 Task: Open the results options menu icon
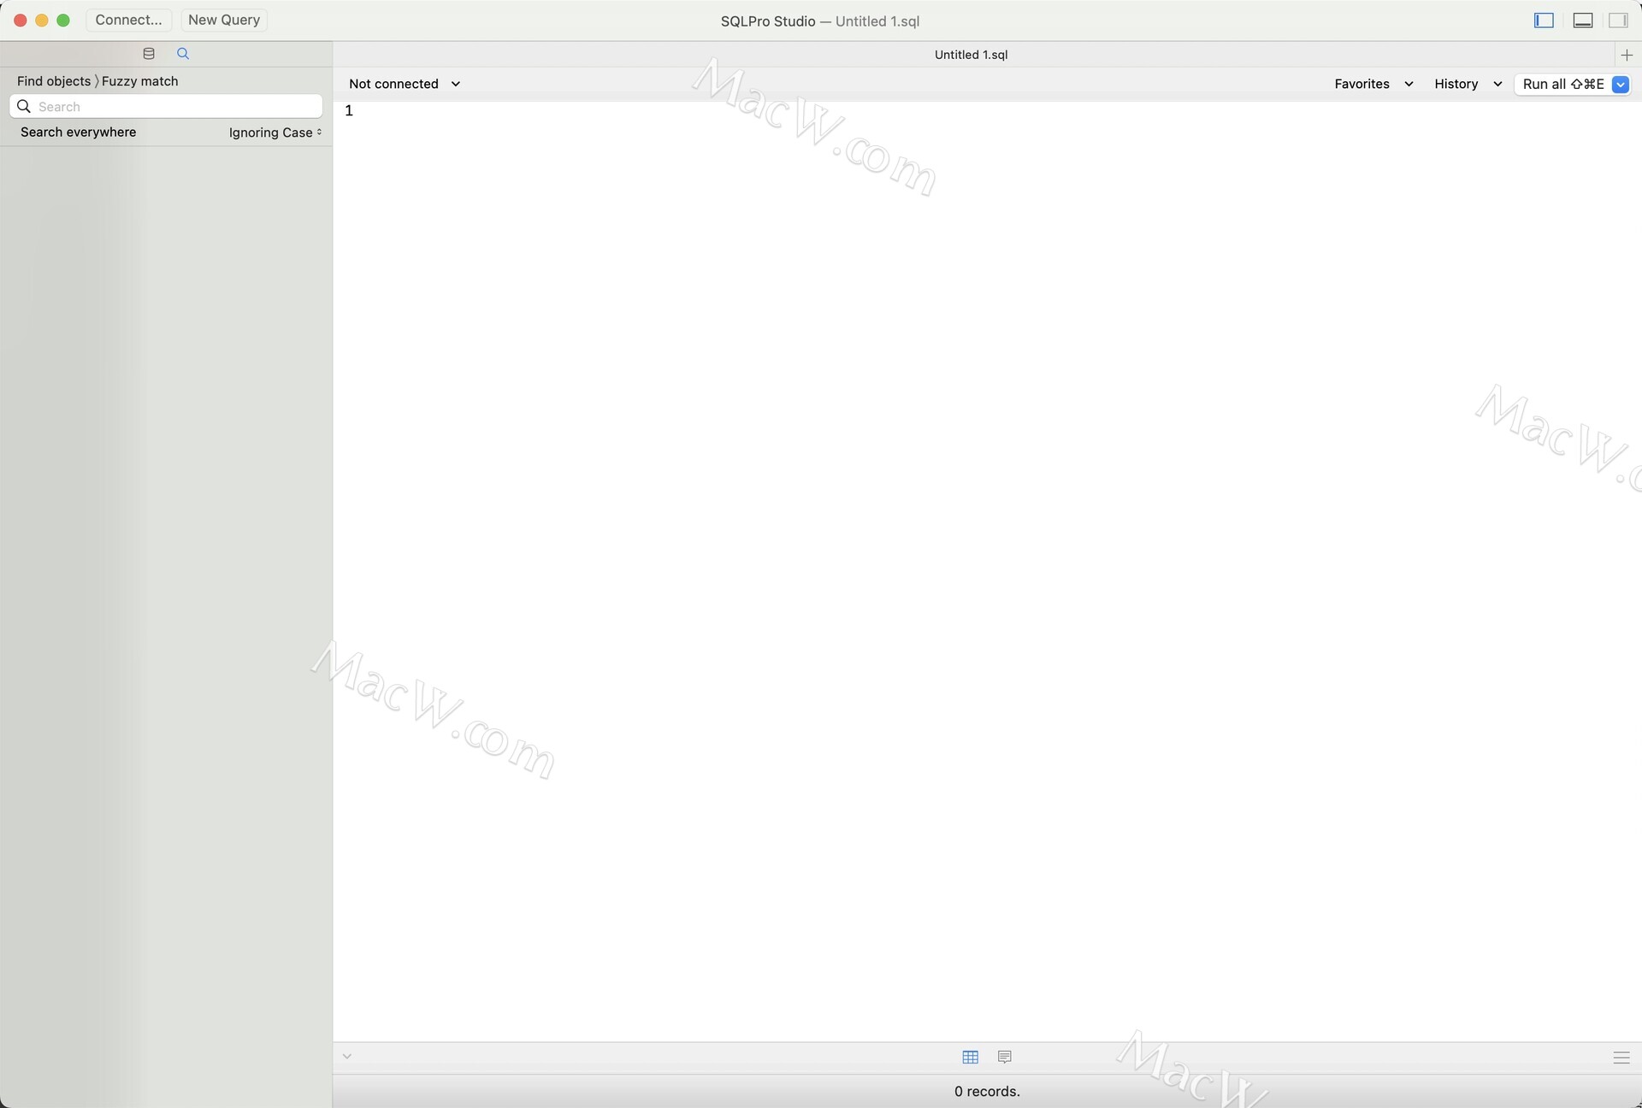pyautogui.click(x=1621, y=1058)
